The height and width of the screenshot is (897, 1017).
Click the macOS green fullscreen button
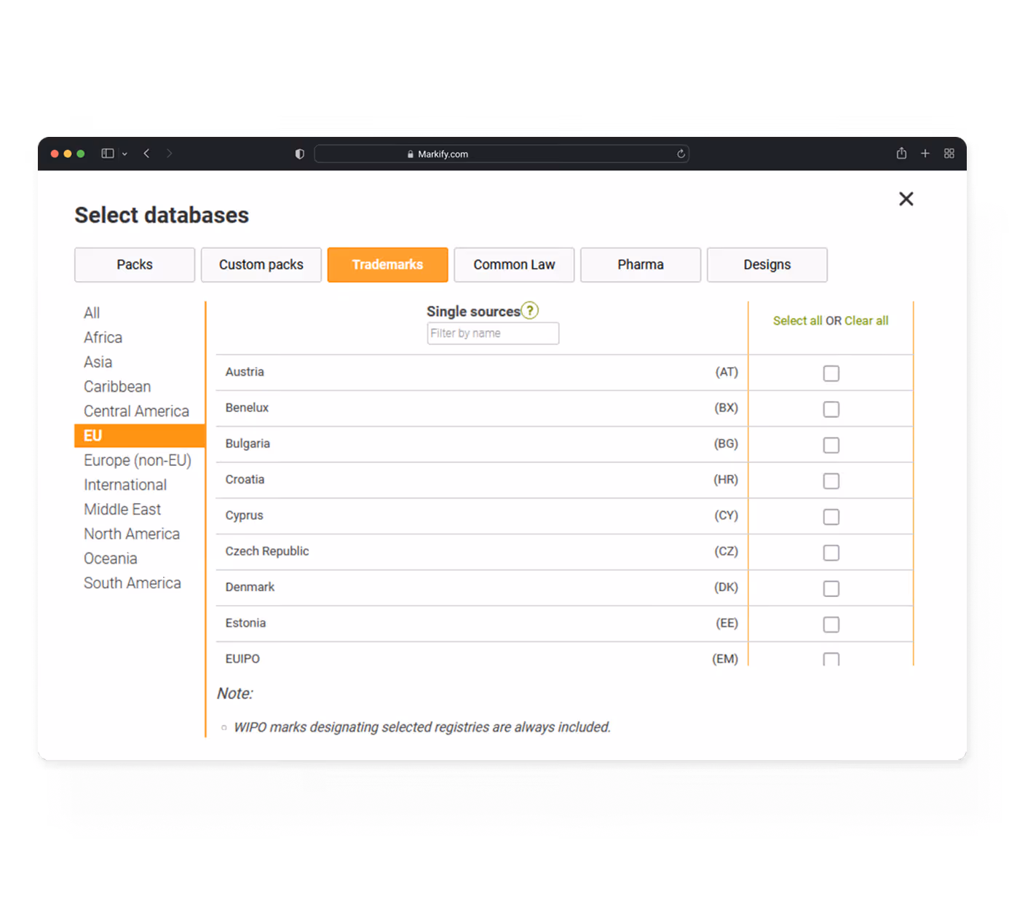click(x=81, y=154)
